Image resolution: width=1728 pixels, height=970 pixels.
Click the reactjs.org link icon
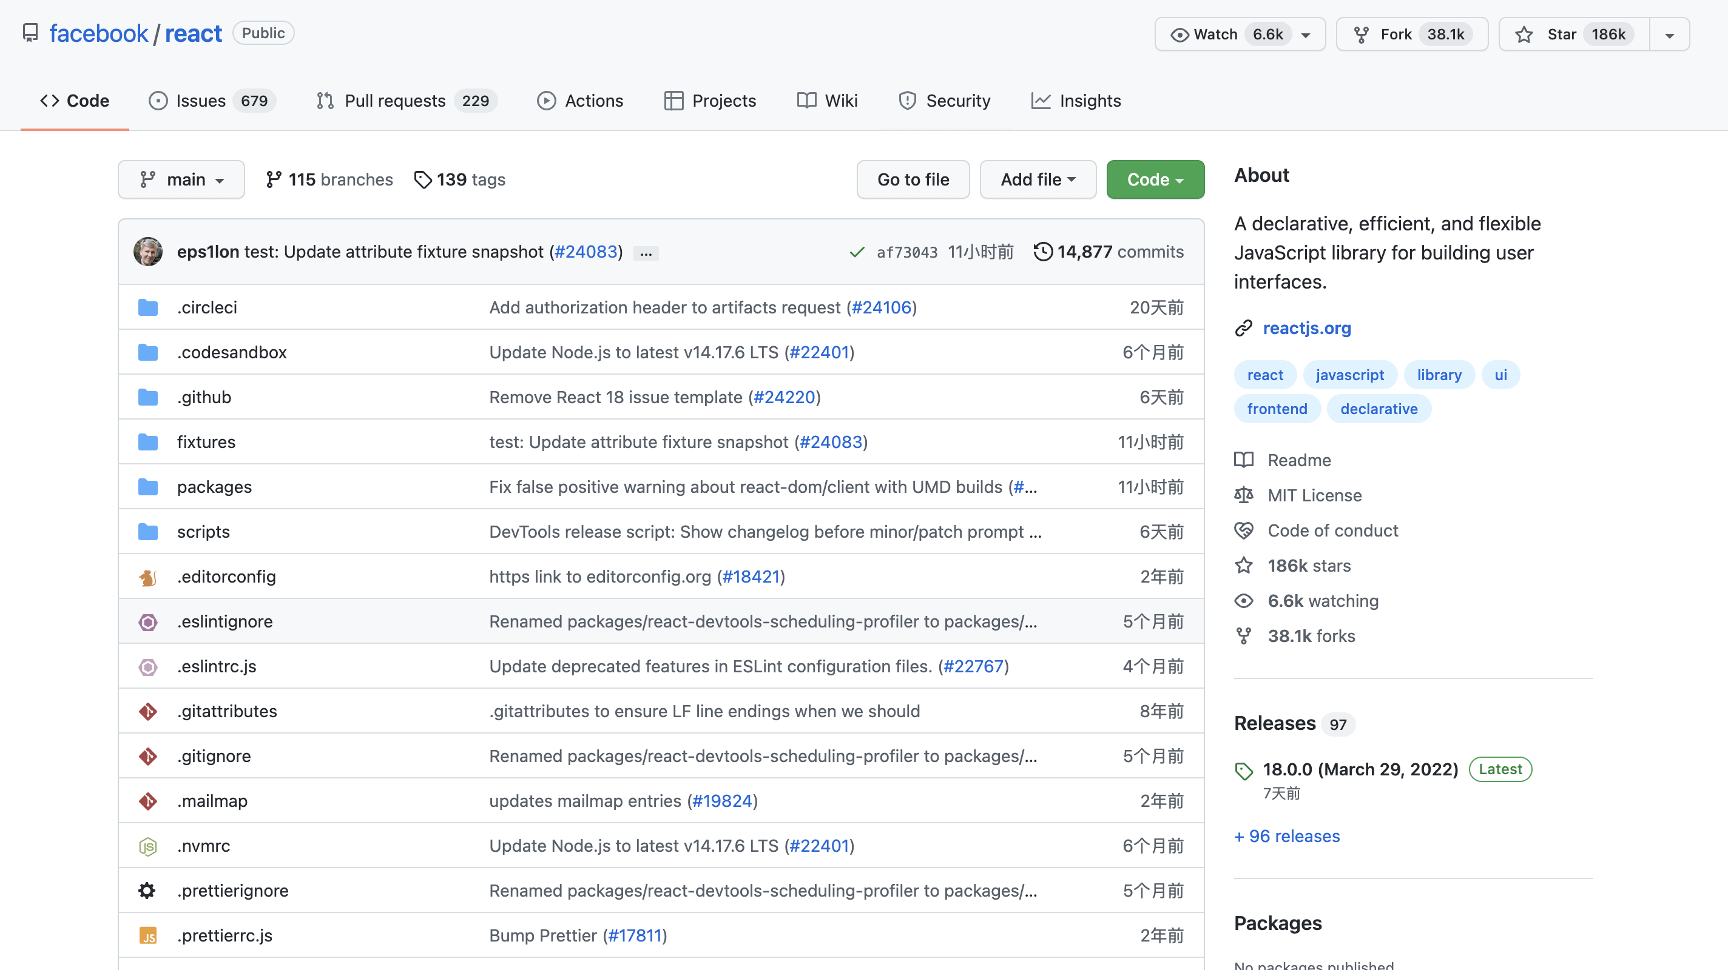(x=1243, y=328)
